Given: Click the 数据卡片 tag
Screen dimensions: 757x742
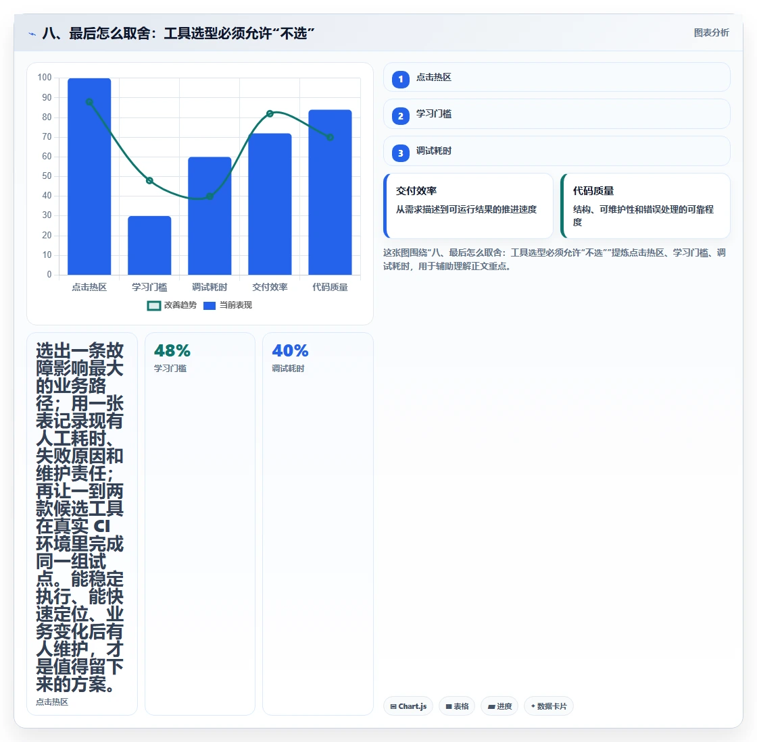Looking at the screenshot, I should pos(548,706).
